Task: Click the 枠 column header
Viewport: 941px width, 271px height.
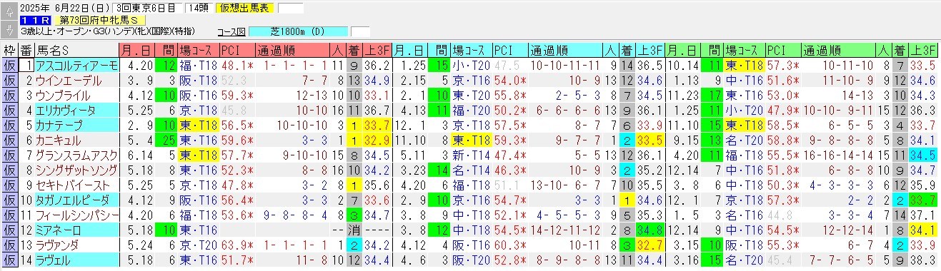Action: [x=9, y=50]
